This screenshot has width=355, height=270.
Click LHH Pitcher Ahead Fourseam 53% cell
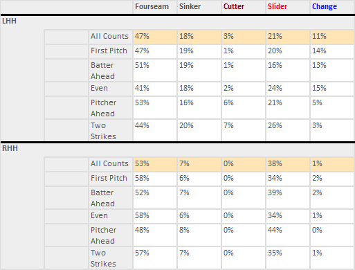155,108
